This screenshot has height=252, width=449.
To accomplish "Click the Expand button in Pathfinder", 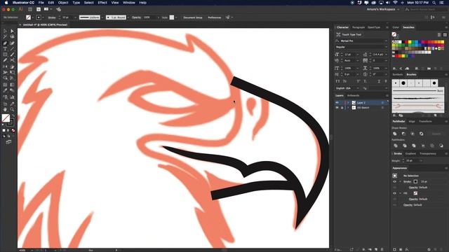I will pyautogui.click(x=436, y=134).
